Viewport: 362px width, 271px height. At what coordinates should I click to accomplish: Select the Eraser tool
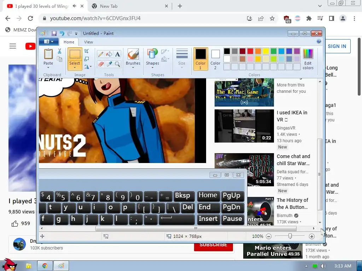coord(100,64)
